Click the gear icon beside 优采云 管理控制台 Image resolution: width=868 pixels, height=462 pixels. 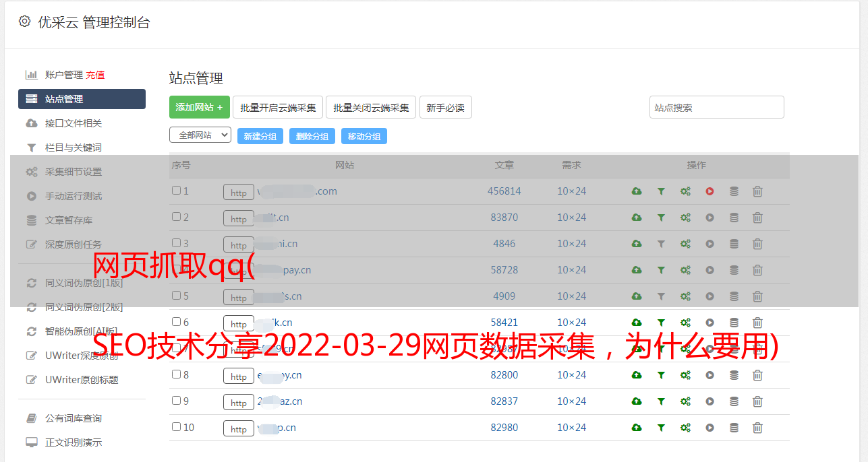[24, 22]
